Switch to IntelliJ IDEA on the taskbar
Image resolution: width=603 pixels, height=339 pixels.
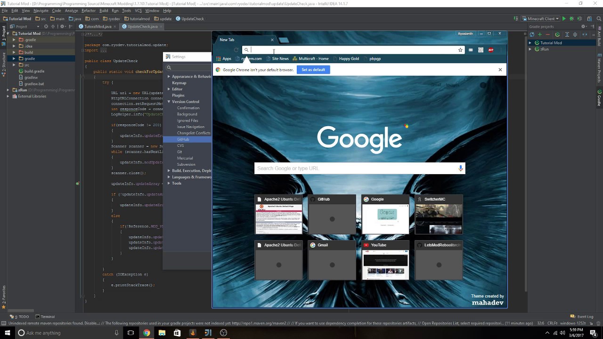208,333
